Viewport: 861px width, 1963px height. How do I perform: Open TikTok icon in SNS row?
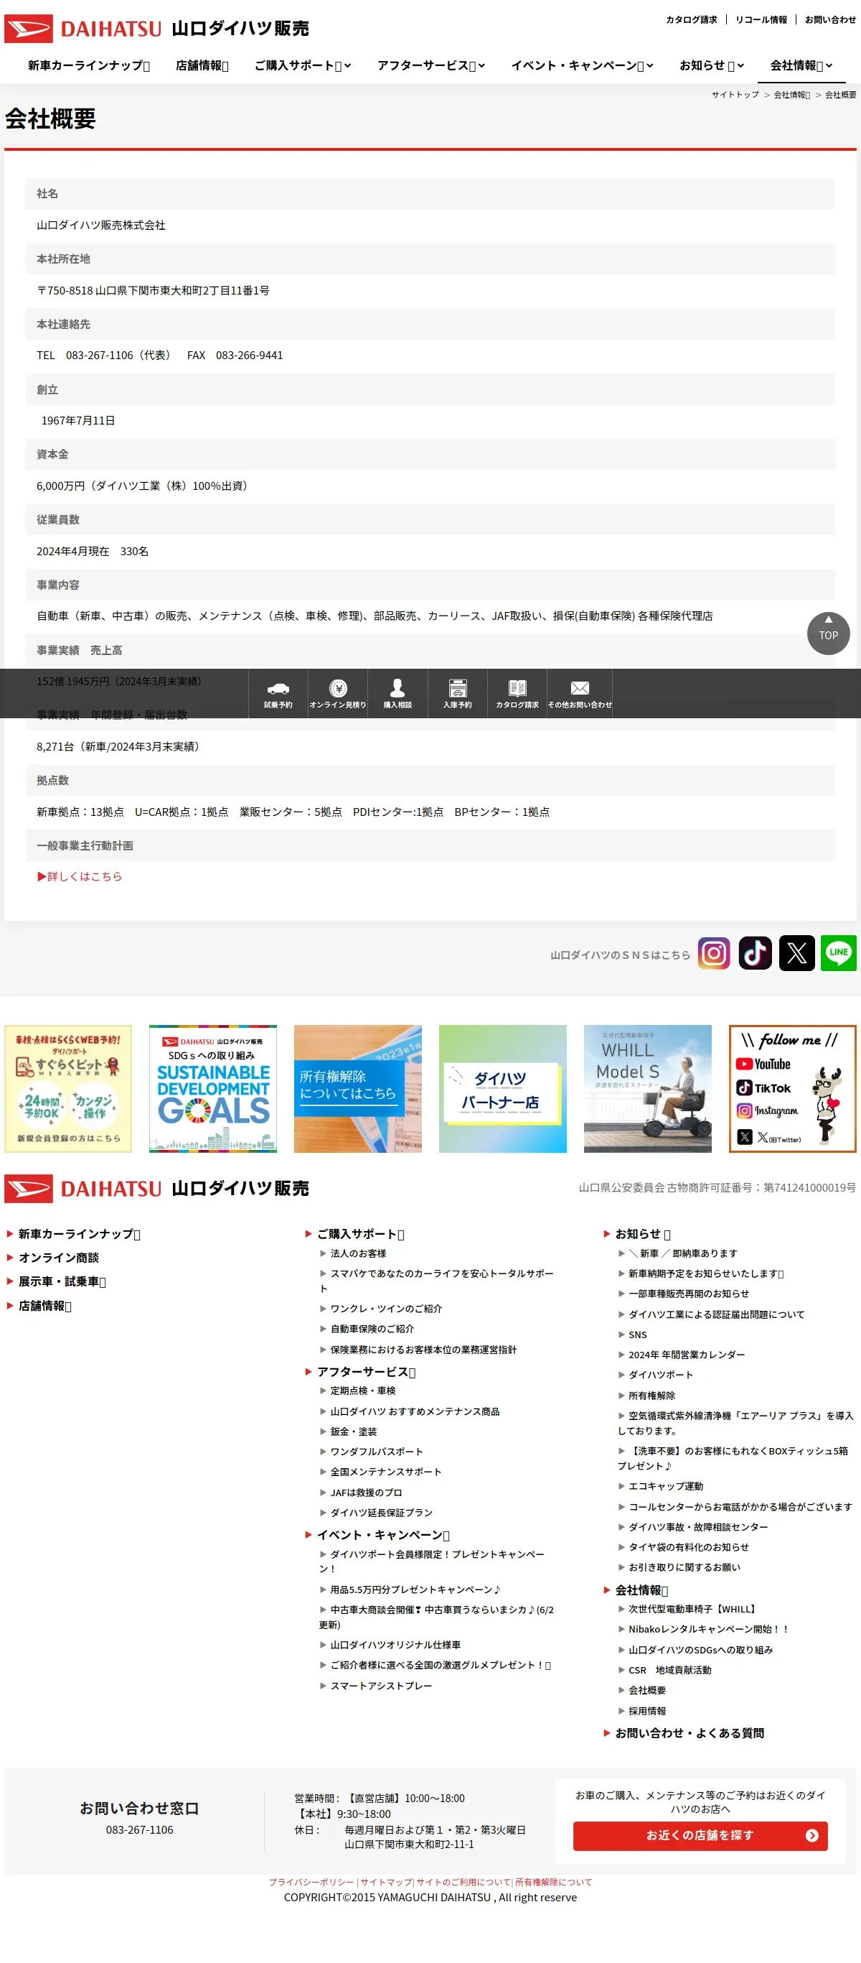pyautogui.click(x=756, y=952)
